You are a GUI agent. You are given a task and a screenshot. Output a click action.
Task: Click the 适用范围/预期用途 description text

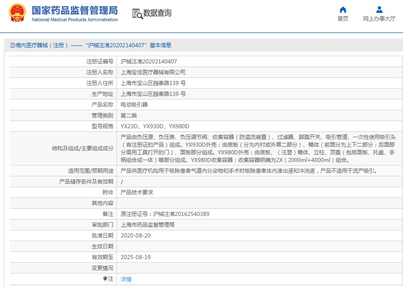tap(250, 171)
